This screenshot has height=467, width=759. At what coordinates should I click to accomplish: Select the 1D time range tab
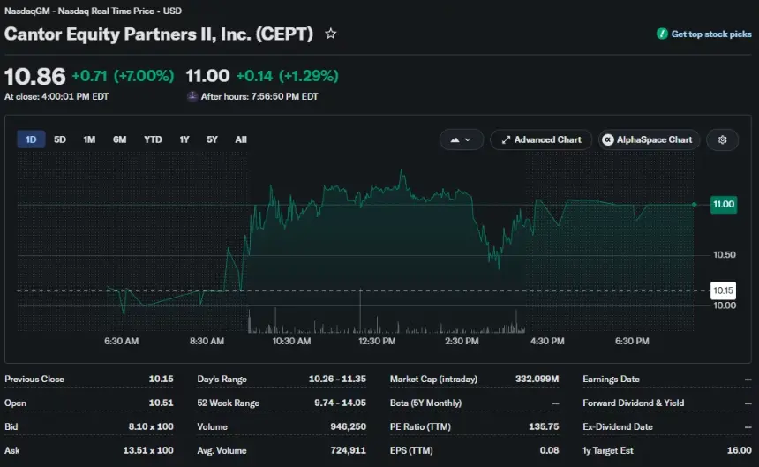click(31, 139)
